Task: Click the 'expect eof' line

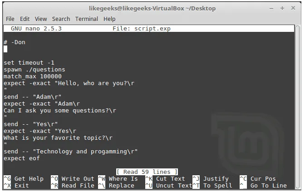Action: point(22,158)
